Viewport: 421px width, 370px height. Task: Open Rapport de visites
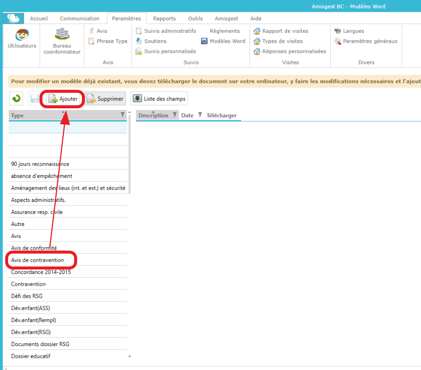(281, 31)
